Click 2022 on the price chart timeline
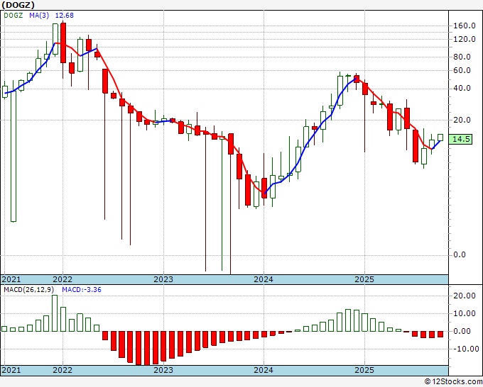The width and height of the screenshot is (483, 387). [x=63, y=279]
